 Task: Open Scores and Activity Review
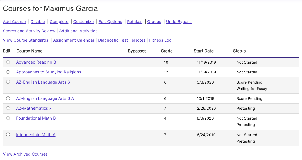point(29,31)
